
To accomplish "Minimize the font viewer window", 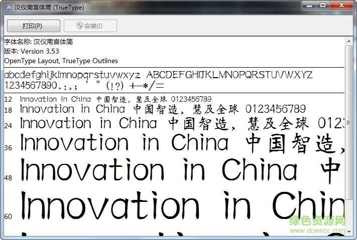I will [x=309, y=6].
